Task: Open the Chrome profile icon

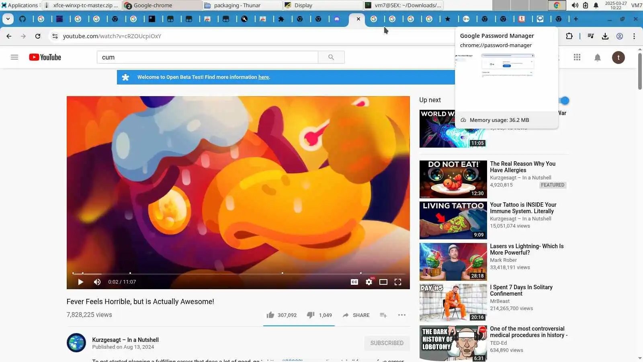Action: (620, 36)
